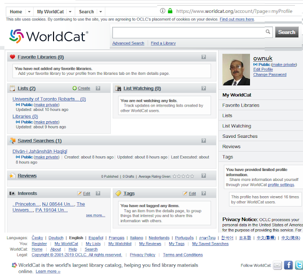Click the Find out more here cookies link
The width and height of the screenshot is (303, 279).
[x=237, y=19]
